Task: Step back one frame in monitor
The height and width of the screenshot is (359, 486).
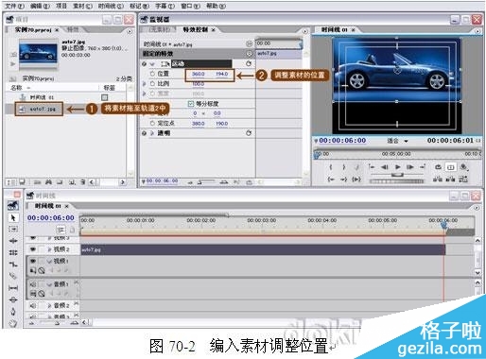Action: (385, 167)
